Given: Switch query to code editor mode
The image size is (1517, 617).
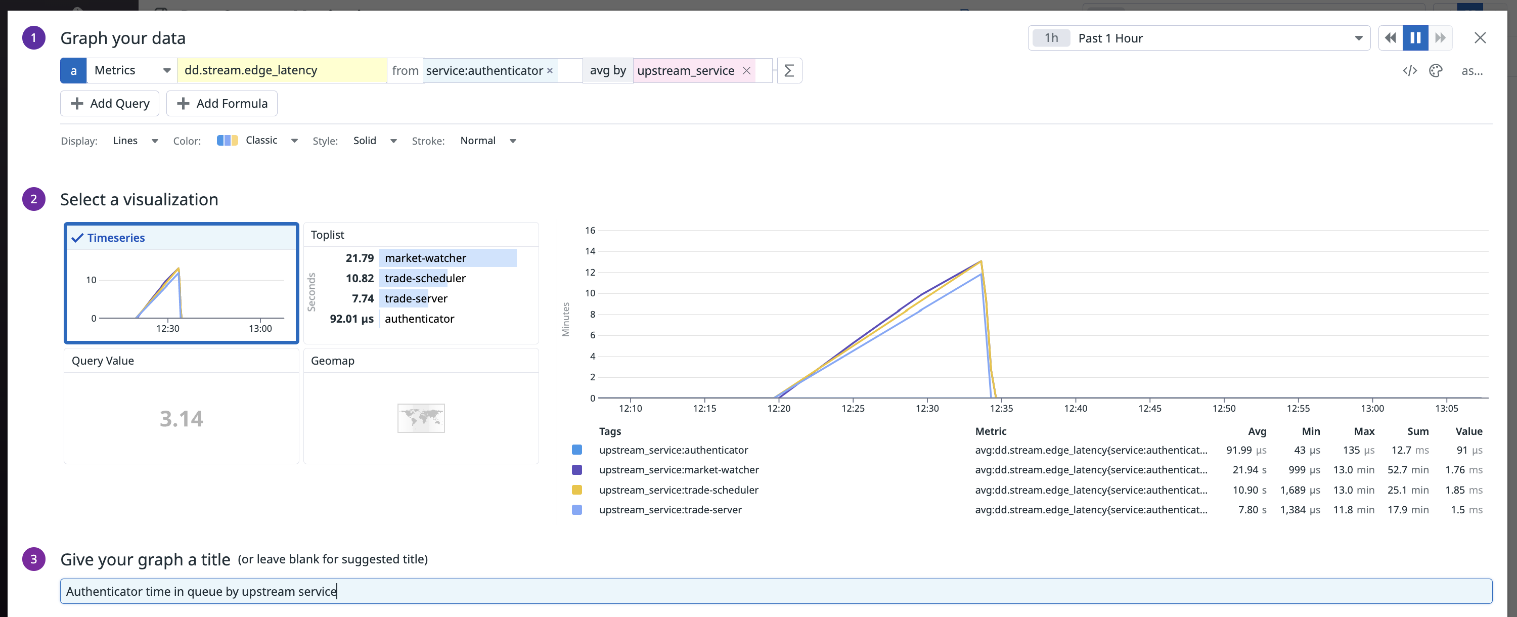Looking at the screenshot, I should coord(1410,70).
